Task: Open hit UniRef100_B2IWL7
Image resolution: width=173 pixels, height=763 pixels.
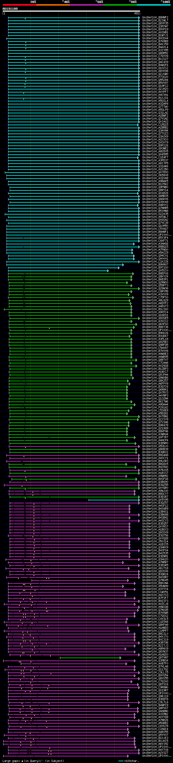Action: click(155, 21)
